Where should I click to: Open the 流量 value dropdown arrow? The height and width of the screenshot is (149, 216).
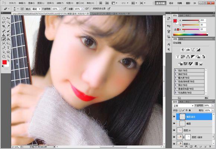(x=82, y=9)
